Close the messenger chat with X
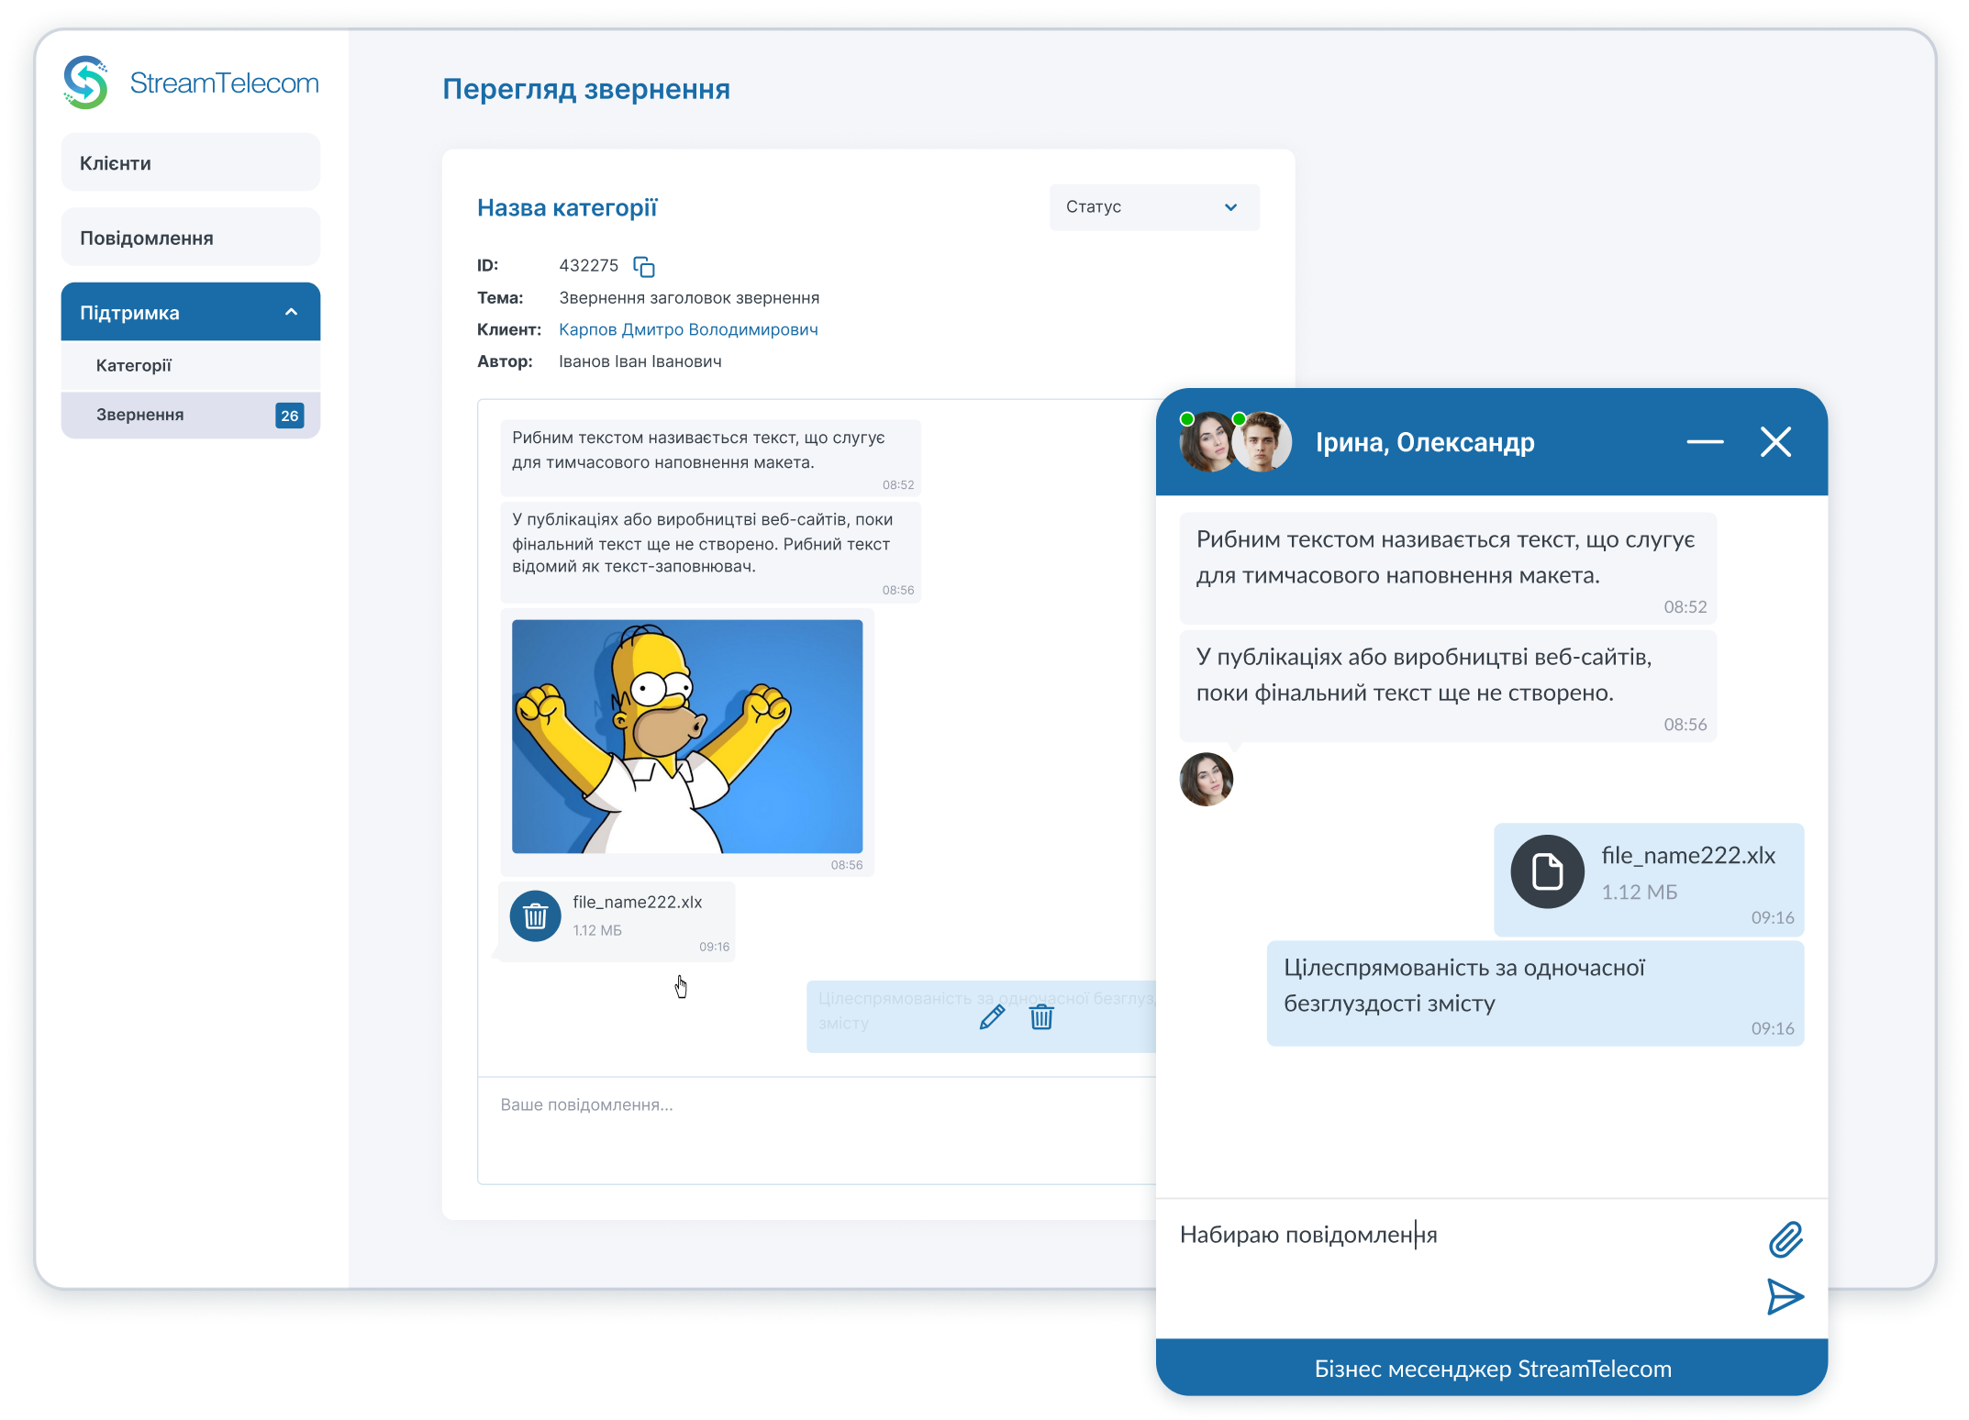 [1775, 442]
